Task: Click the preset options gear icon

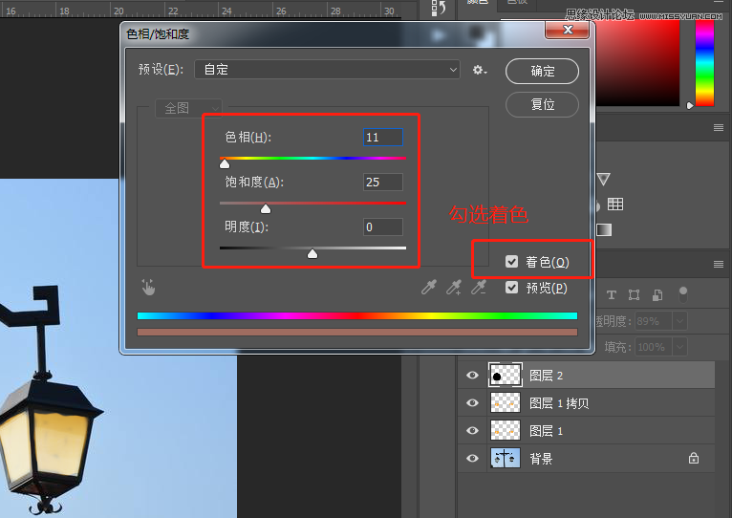Action: coord(480,70)
